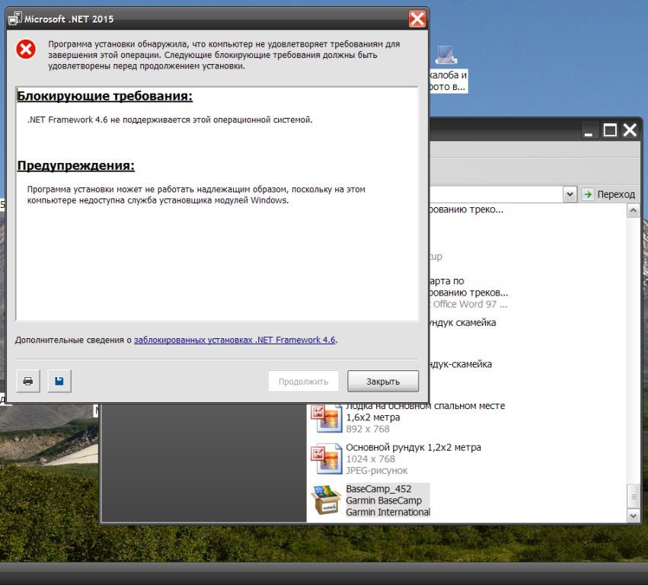648x585 pixels.
Task: Click the file list scrollbar thumb
Action: [633, 496]
